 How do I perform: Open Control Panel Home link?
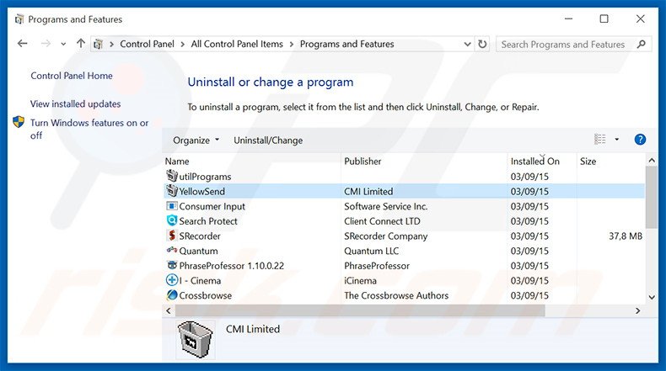point(72,76)
